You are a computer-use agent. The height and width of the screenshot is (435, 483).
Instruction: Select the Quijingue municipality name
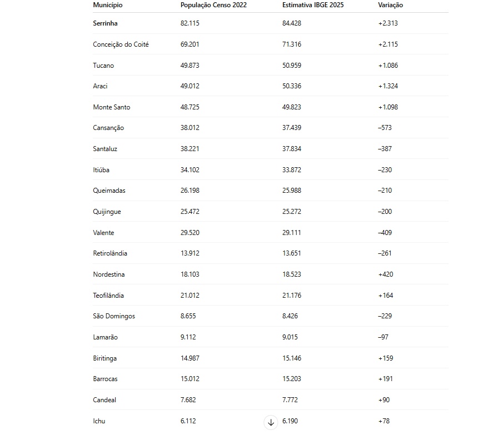(107, 212)
